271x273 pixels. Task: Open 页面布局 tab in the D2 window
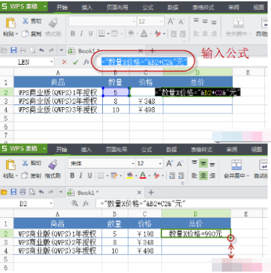click(x=116, y=149)
